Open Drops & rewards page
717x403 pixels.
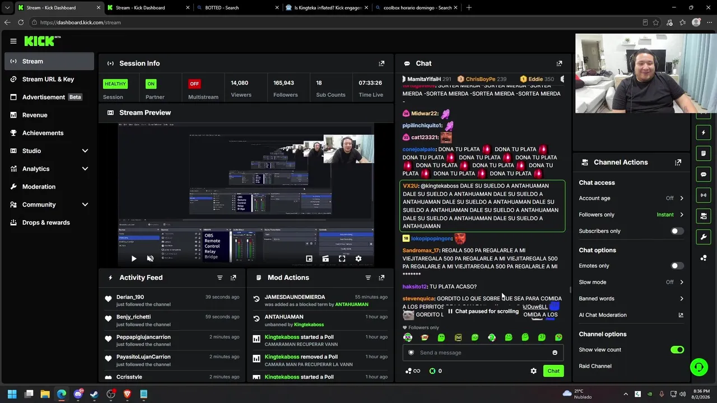pos(49,222)
